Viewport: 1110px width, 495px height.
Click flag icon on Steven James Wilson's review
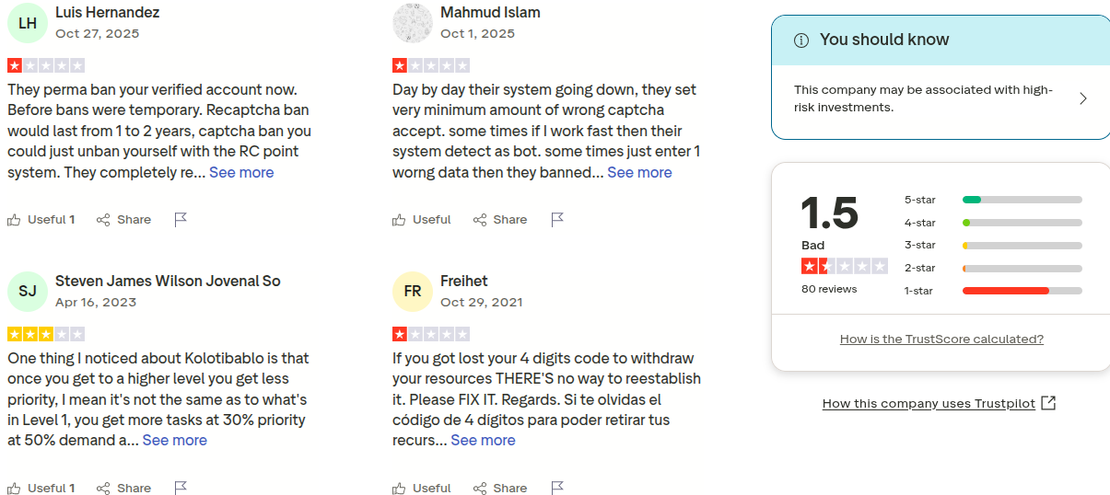(x=181, y=488)
